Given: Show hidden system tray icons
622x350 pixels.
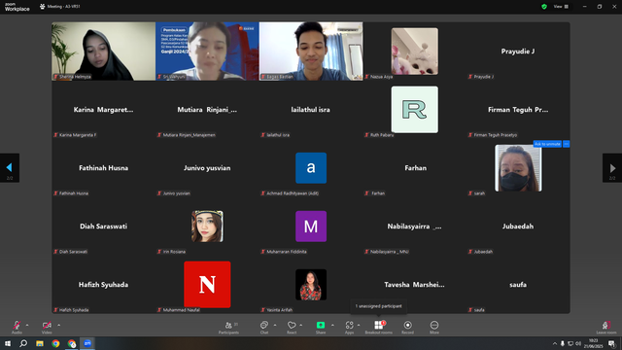Looking at the screenshot, I should click(555, 343).
